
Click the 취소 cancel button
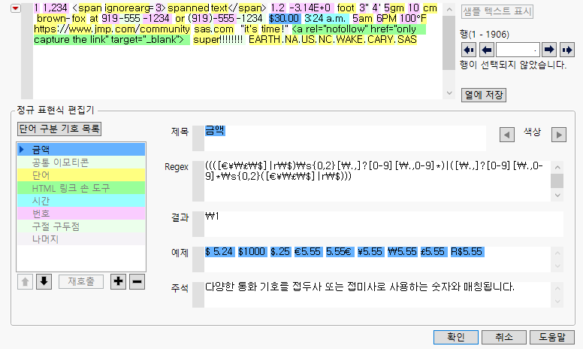click(x=504, y=337)
